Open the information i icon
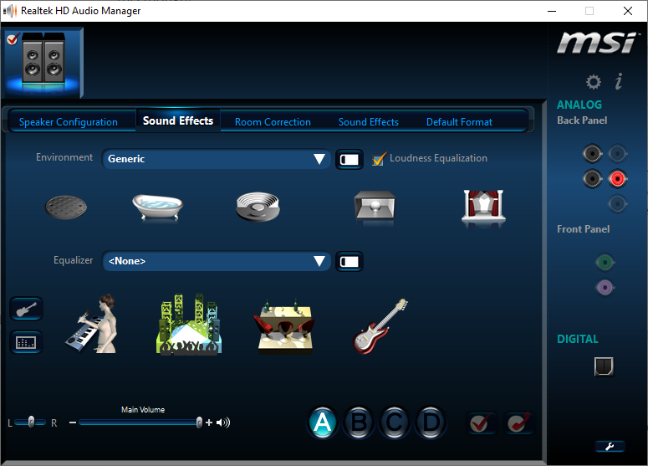The width and height of the screenshot is (648, 466). 619,81
